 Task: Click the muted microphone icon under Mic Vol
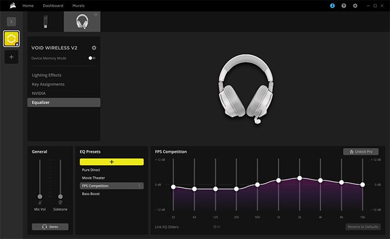click(x=40, y=203)
